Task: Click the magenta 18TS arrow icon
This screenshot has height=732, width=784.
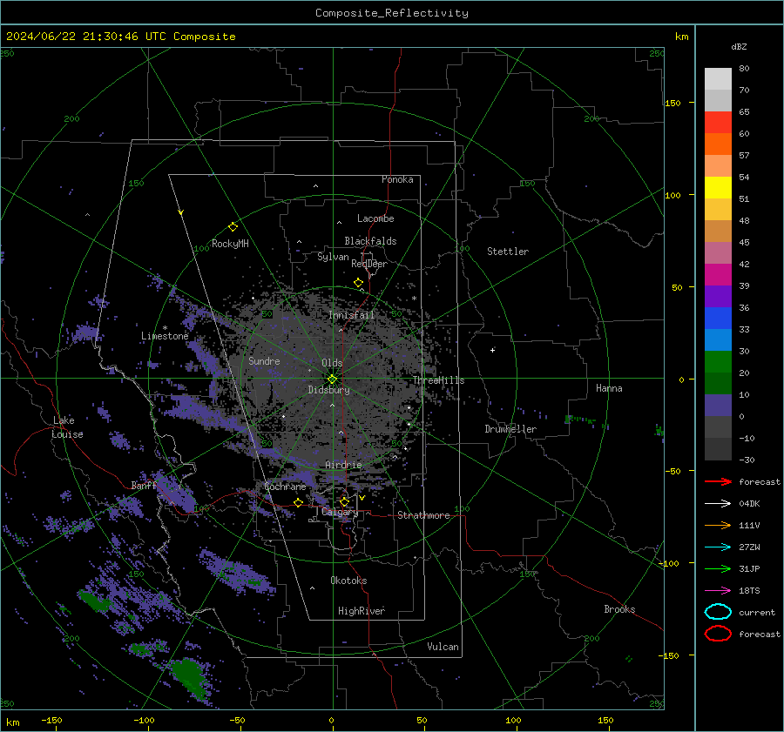Action: pos(718,591)
